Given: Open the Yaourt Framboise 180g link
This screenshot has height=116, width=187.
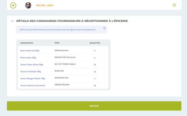Looking at the screenshot, I should [x=31, y=71].
